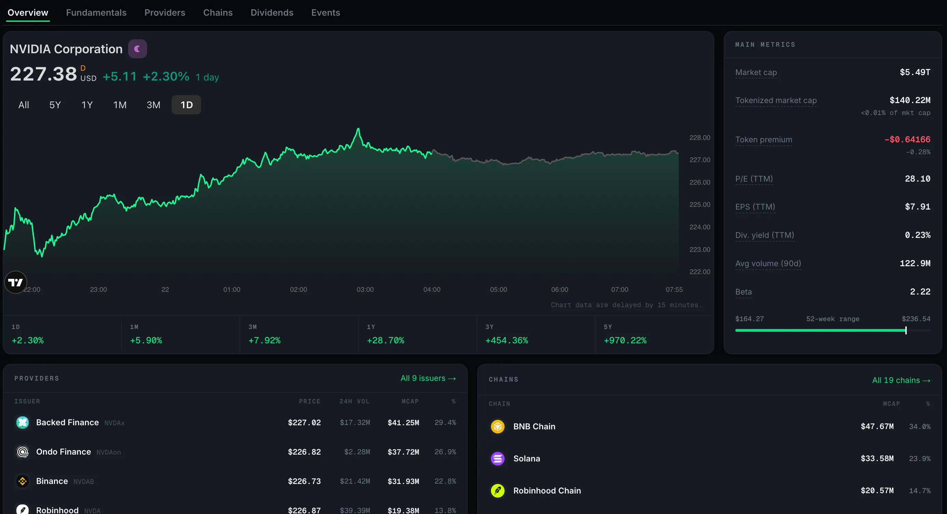
Task: Click the 24H VOL column header
Action: pyautogui.click(x=354, y=401)
